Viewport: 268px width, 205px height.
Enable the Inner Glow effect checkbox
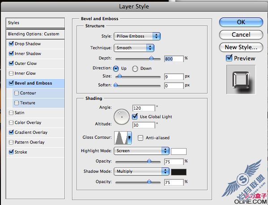click(x=11, y=73)
